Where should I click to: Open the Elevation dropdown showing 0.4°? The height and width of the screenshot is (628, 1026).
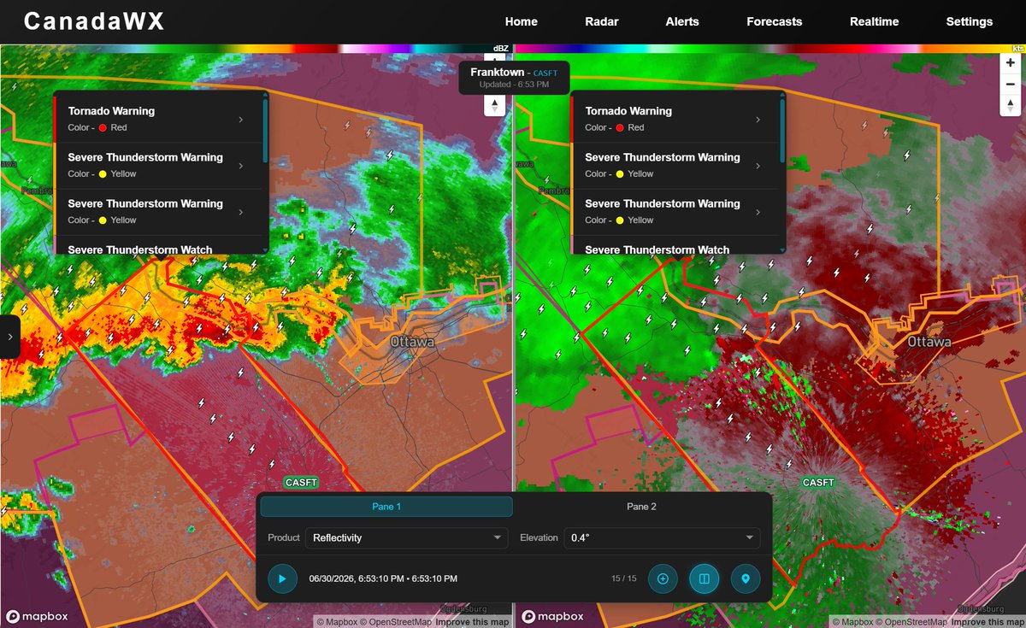[x=662, y=537]
